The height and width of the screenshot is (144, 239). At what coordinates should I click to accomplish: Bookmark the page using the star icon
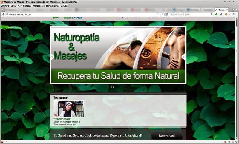coord(157,14)
